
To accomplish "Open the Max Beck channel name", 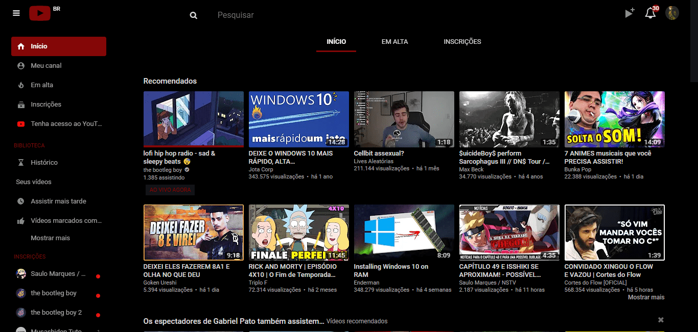I will click(x=471, y=169).
